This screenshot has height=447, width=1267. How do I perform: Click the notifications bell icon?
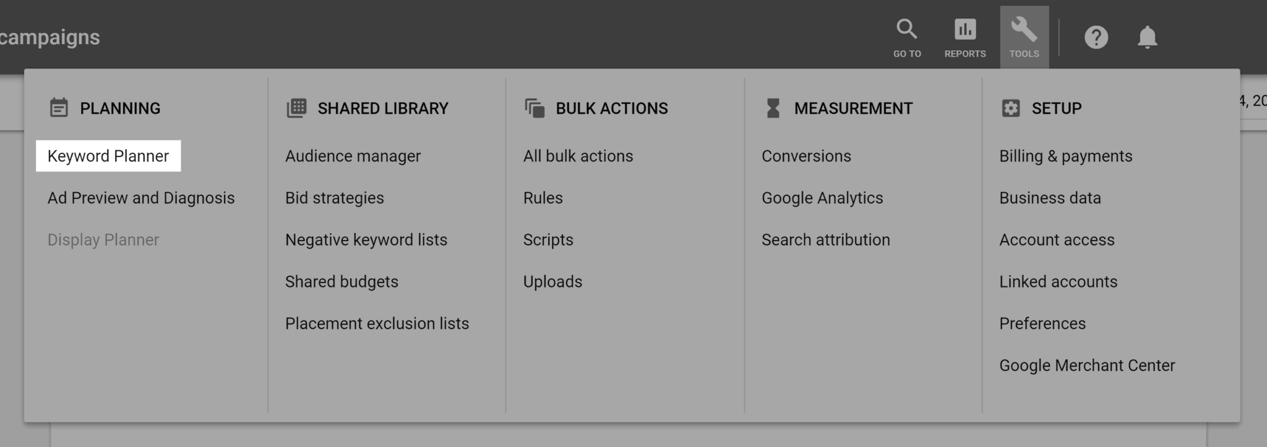click(x=1146, y=37)
